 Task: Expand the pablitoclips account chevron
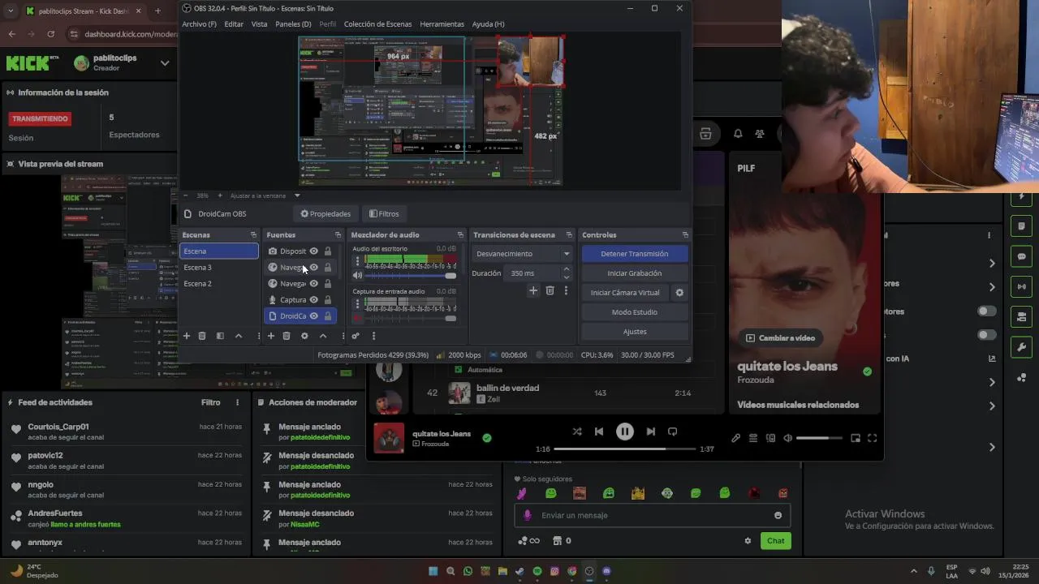[x=165, y=62]
